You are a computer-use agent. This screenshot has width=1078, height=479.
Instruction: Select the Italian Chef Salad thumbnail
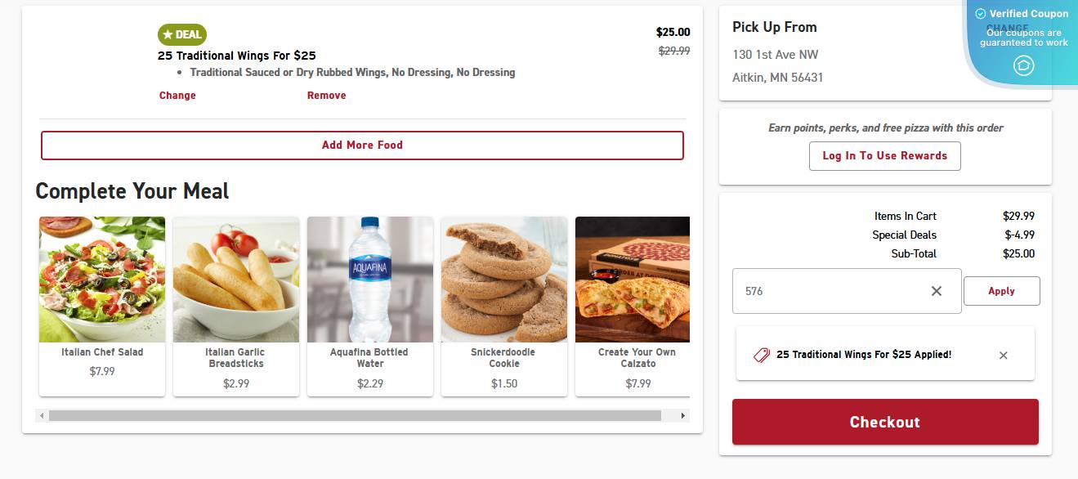click(x=102, y=280)
